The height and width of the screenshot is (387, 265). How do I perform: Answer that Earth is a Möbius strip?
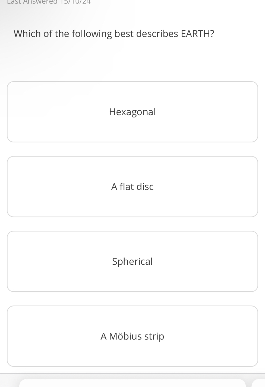tap(132, 336)
